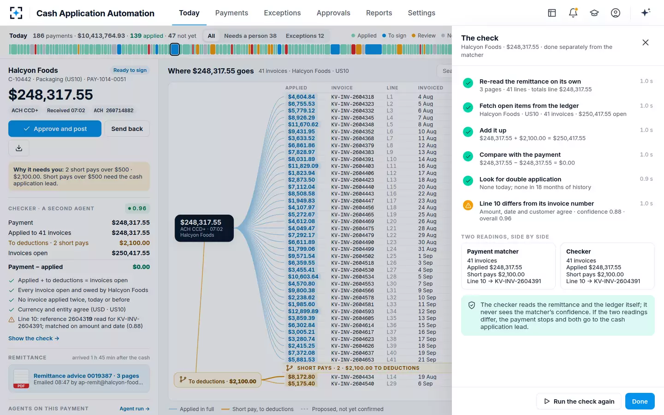Click orange warning icon for Line 10 differs

pos(468,205)
